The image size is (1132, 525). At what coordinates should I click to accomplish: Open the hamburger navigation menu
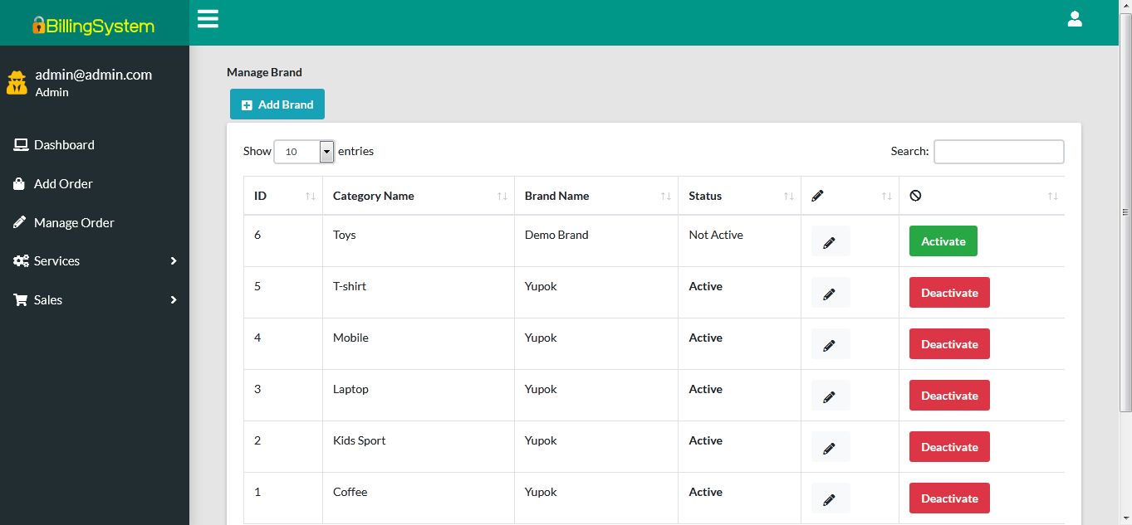pos(208,18)
